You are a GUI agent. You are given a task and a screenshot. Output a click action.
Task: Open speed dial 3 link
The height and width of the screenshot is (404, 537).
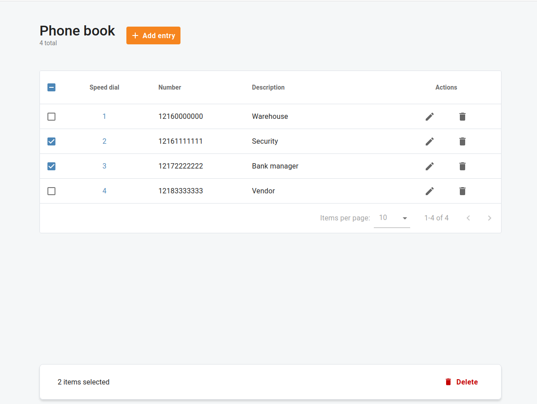(105, 166)
